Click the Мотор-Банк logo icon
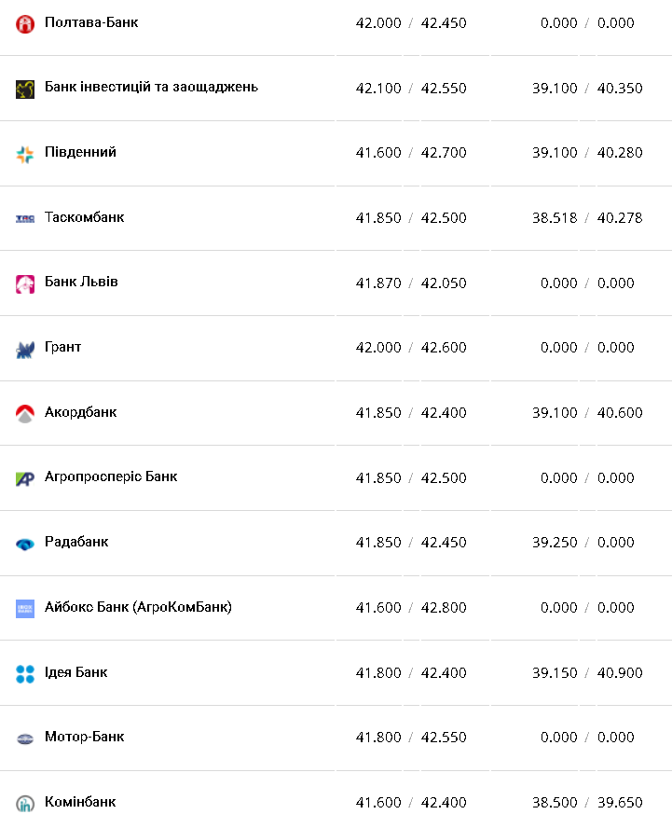Viewport: 672px width, 828px height. [x=25, y=738]
